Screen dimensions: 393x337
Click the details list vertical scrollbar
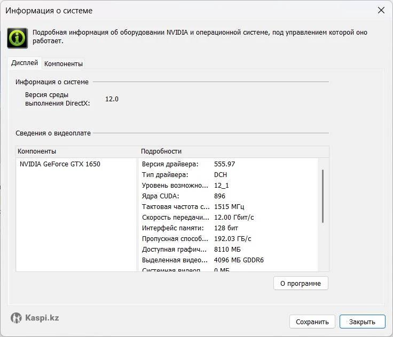(x=323, y=196)
